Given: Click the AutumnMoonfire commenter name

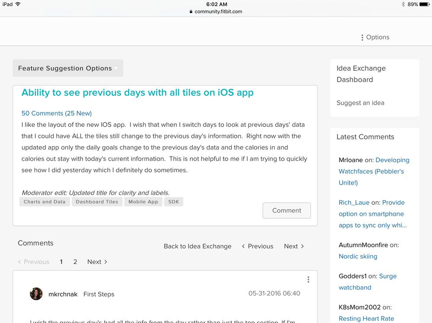Looking at the screenshot, I should coord(363,245).
